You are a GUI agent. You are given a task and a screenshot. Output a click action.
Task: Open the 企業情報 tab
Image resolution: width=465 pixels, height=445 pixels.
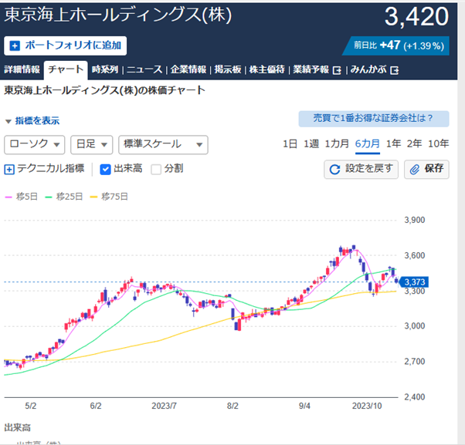pyautogui.click(x=188, y=69)
